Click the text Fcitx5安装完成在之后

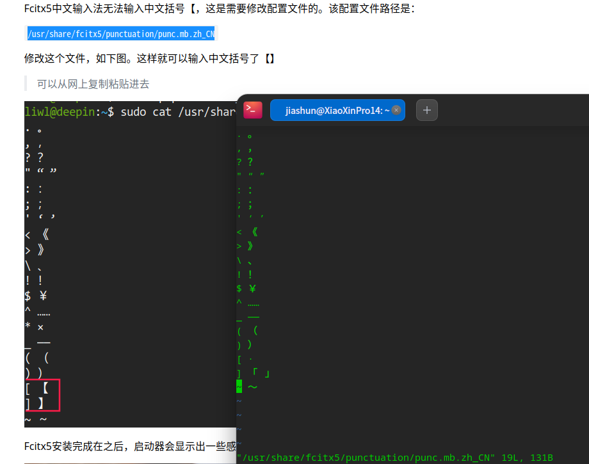coord(74,446)
